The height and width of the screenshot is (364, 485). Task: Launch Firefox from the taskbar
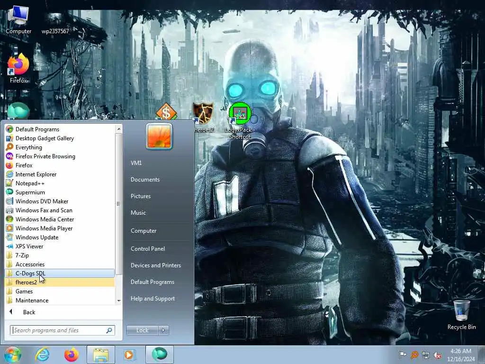point(71,355)
